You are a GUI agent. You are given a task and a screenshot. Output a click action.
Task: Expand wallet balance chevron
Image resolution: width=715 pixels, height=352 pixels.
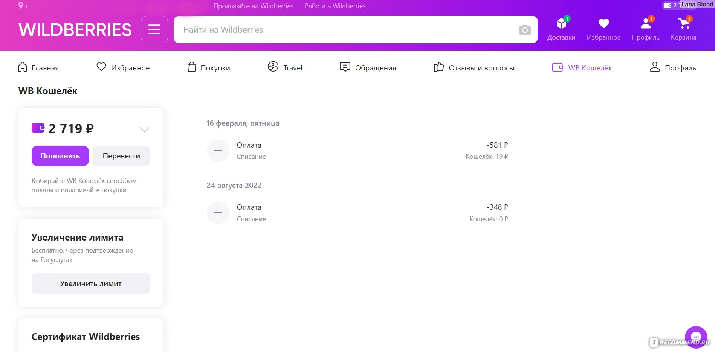pos(145,130)
